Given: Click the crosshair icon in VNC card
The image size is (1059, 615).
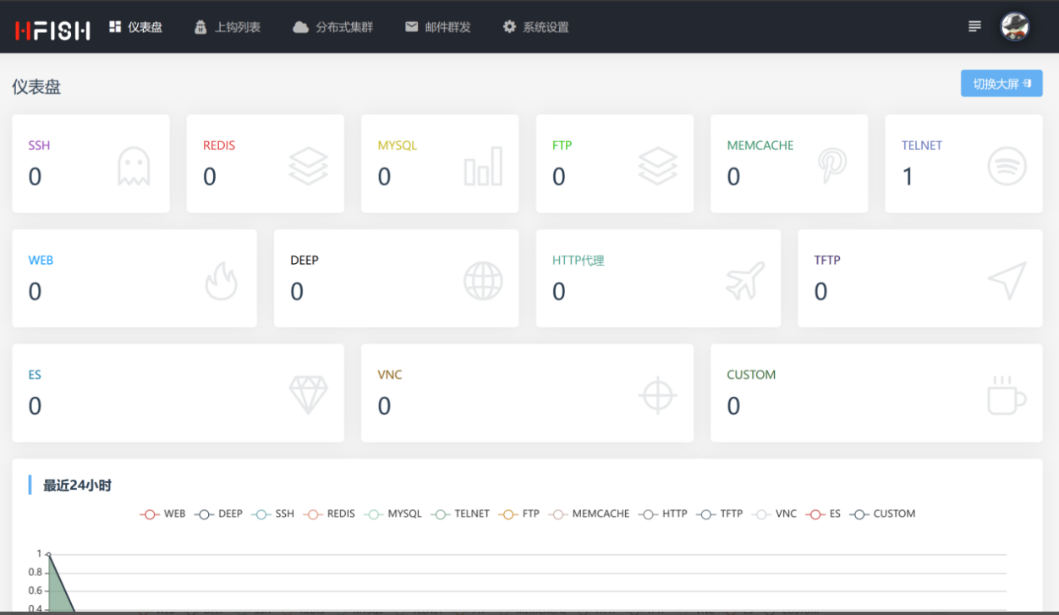Looking at the screenshot, I should (658, 395).
